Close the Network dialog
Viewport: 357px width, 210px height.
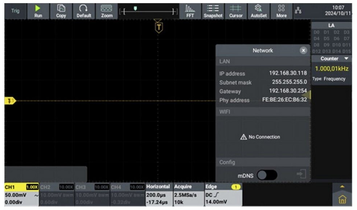click(303, 51)
